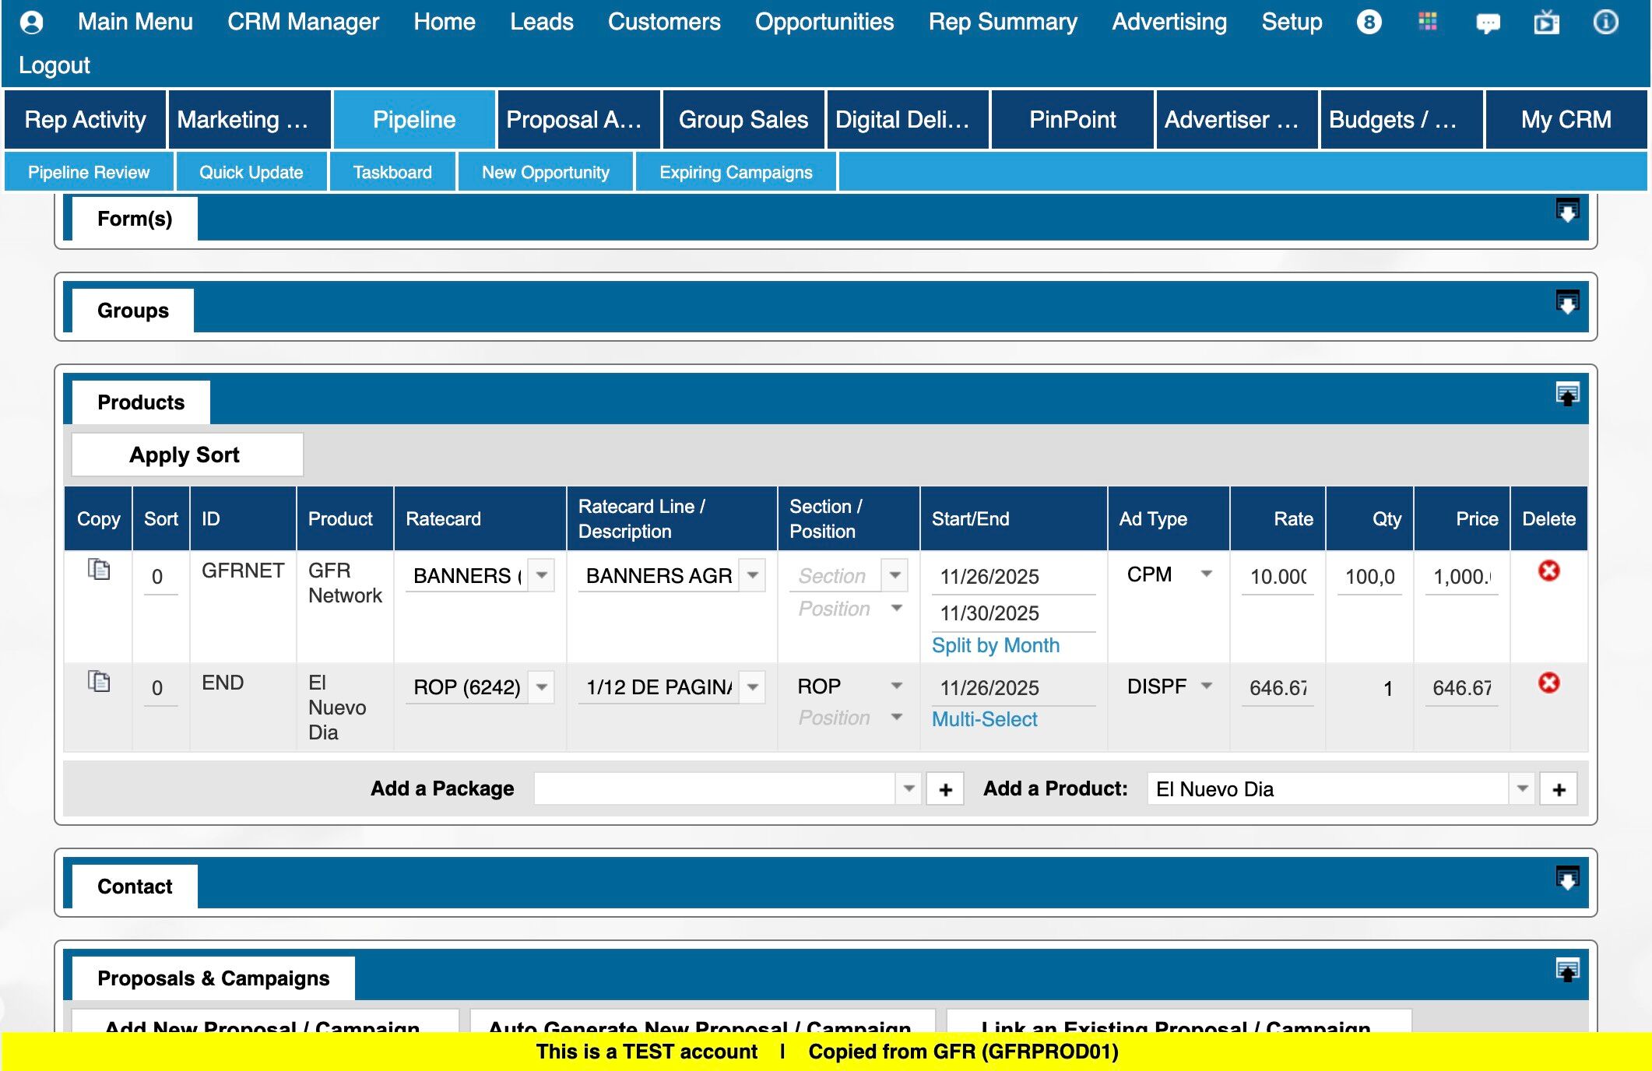Click the notification badge showing 8
The image size is (1652, 1071).
coord(1369,22)
